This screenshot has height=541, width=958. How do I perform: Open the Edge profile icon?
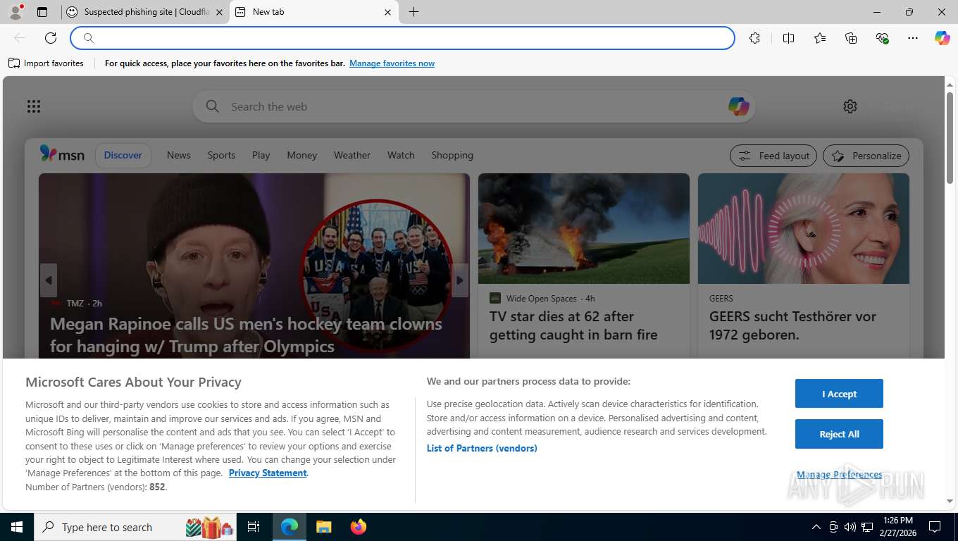coord(15,12)
